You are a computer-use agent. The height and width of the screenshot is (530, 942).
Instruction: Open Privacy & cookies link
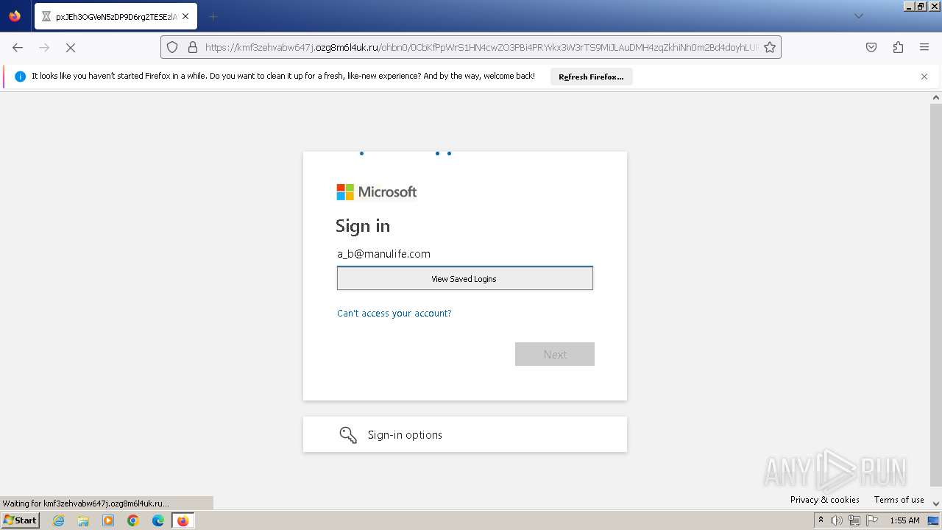825,500
